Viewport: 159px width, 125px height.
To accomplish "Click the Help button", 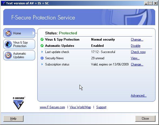I will click(13, 119).
